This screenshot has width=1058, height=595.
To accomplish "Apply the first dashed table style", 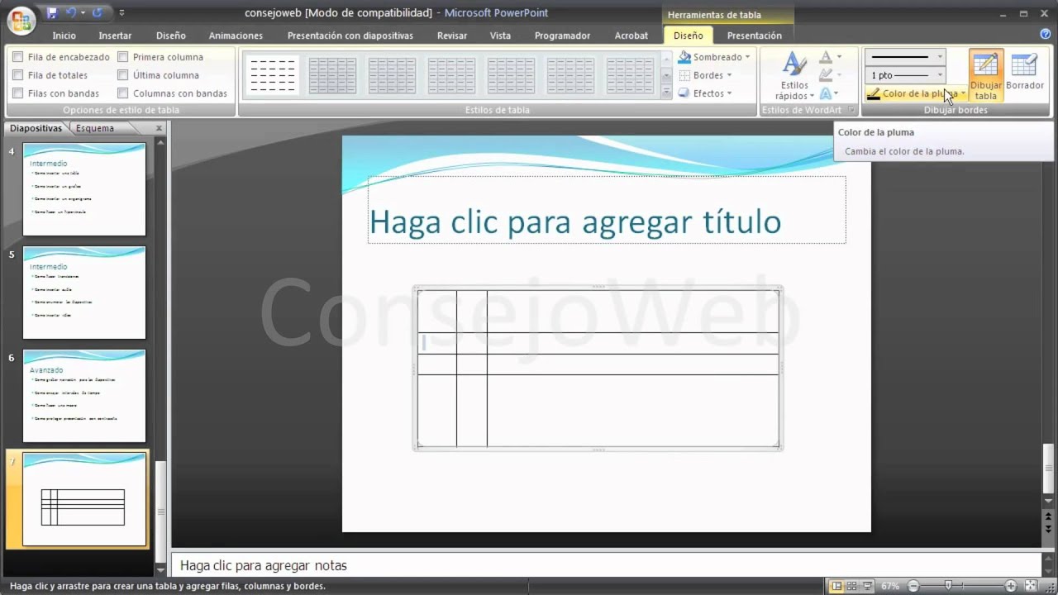I will tap(273, 75).
